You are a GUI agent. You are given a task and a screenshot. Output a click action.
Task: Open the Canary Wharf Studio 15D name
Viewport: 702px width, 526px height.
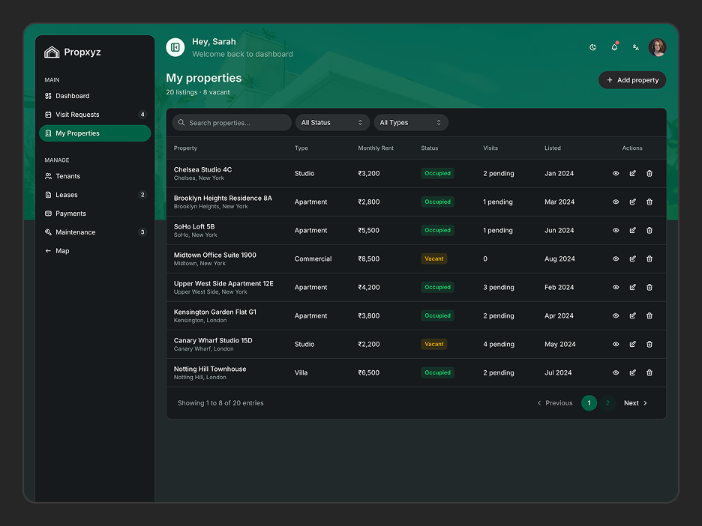[213, 341]
